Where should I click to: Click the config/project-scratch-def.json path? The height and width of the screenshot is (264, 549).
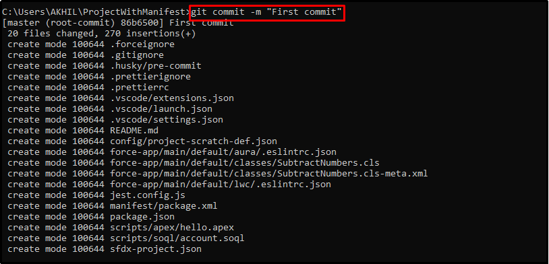point(194,141)
